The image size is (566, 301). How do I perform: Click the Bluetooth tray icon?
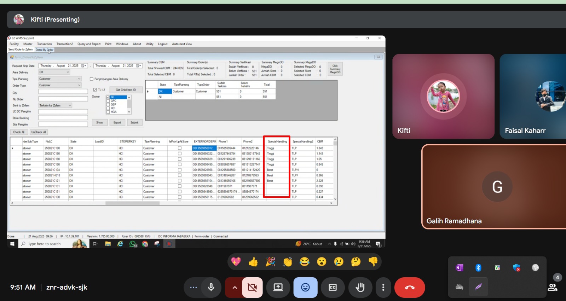478,268
